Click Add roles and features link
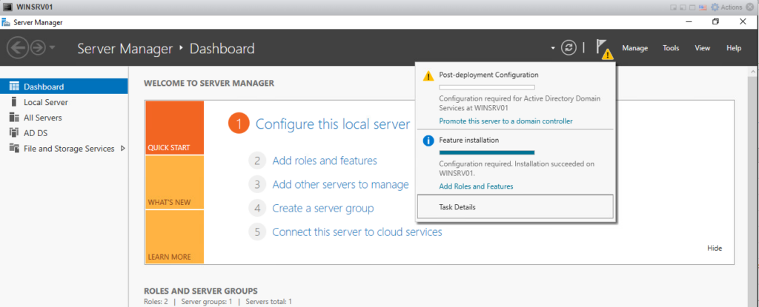This screenshot has height=307, width=759. (325, 161)
